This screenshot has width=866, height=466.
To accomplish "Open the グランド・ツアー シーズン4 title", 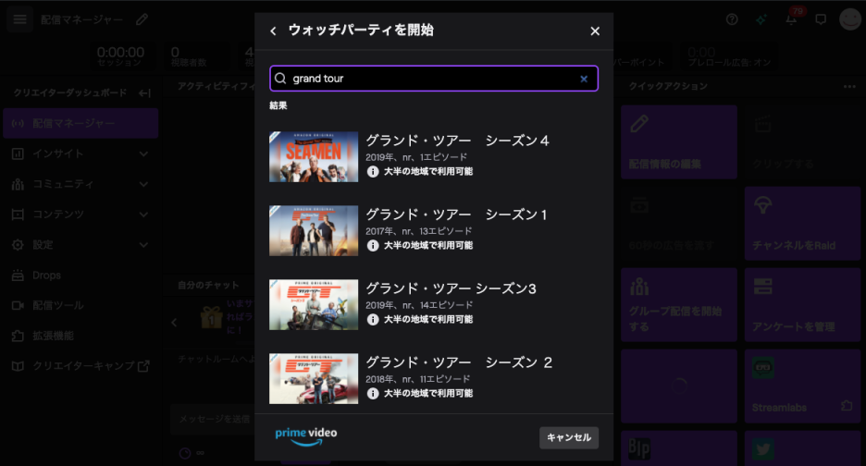I will [x=457, y=141].
